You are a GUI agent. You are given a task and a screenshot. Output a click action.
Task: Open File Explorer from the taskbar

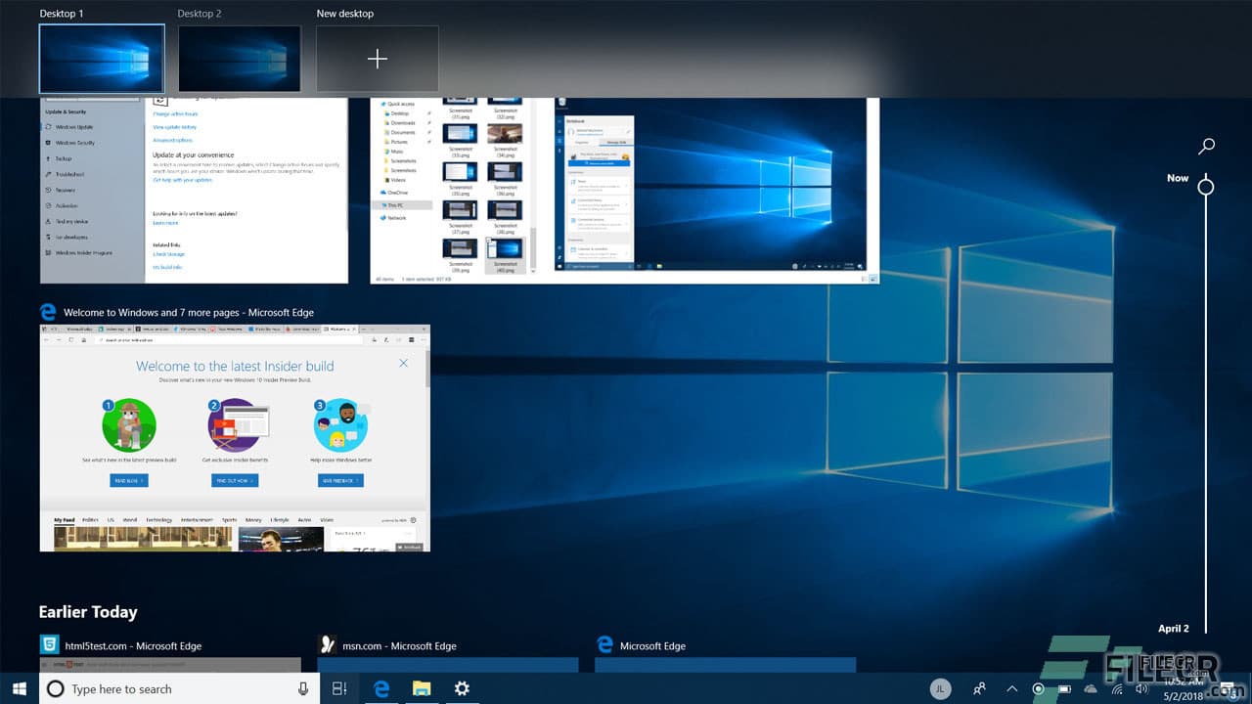click(x=423, y=689)
